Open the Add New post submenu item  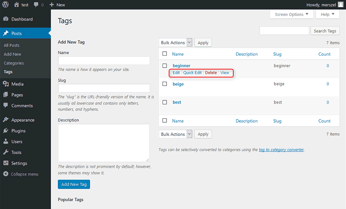pos(12,54)
